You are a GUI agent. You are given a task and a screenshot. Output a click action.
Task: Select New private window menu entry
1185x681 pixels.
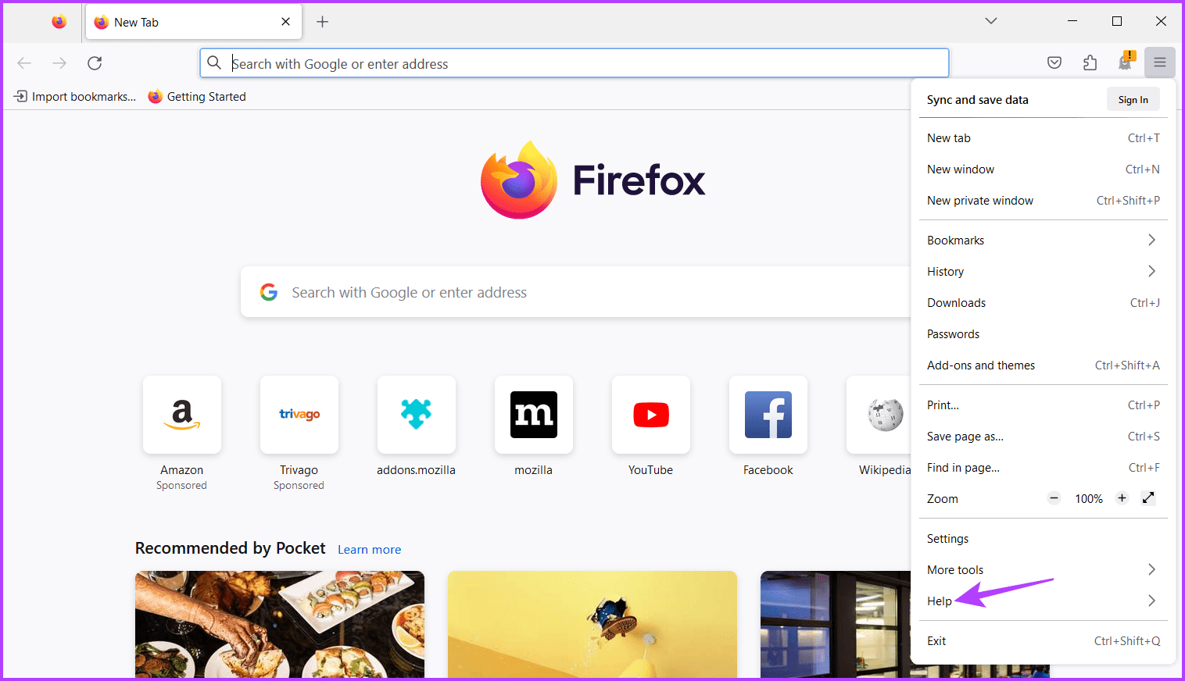click(x=1043, y=201)
